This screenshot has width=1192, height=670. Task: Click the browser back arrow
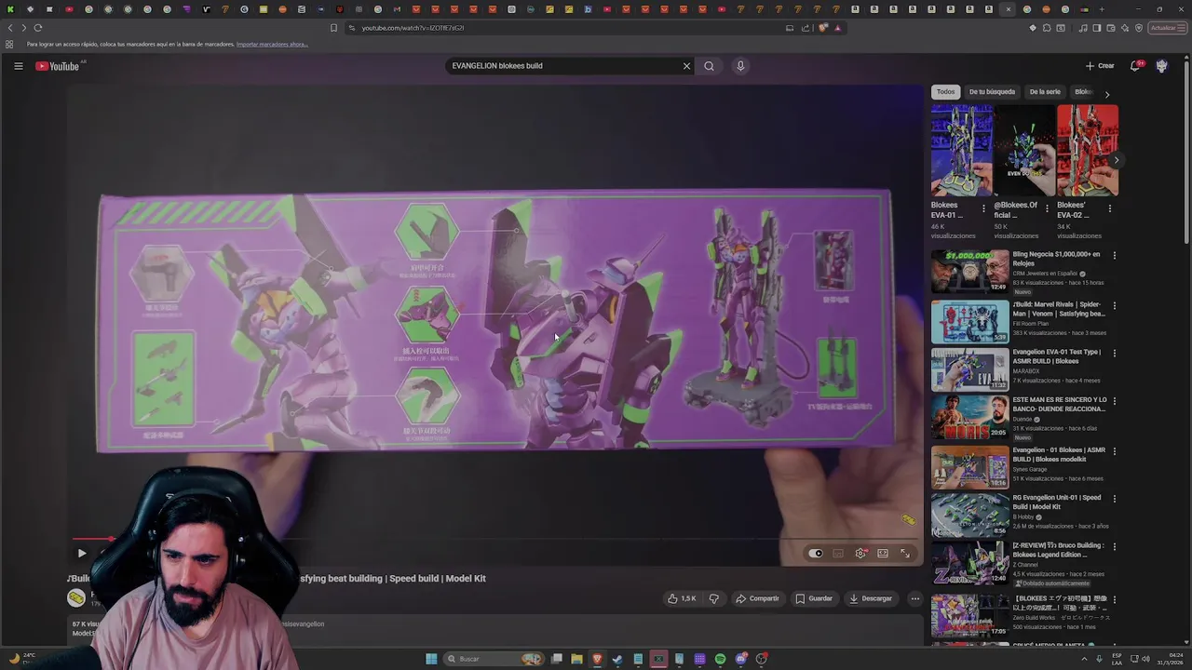(10, 28)
